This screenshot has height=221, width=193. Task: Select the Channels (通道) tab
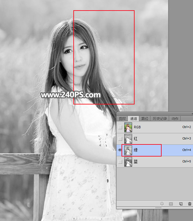(x=134, y=119)
